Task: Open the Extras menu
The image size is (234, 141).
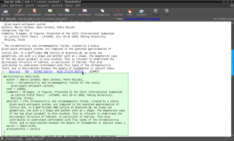Action: [69, 6]
